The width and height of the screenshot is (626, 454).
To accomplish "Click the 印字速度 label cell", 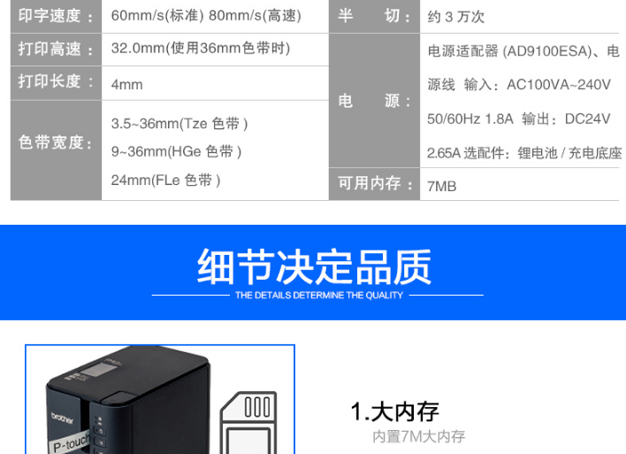I will click(x=56, y=17).
